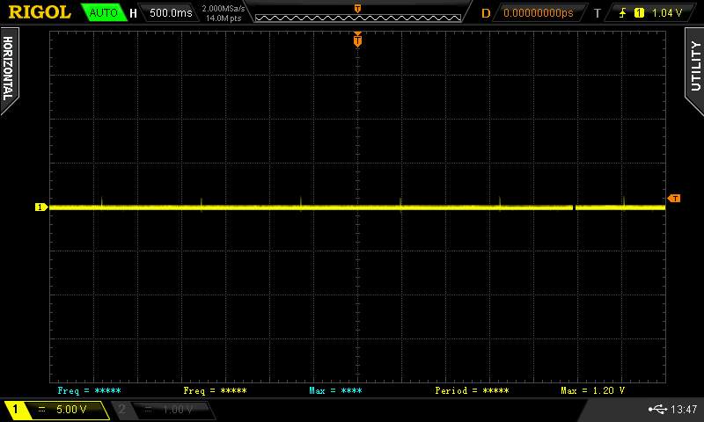This screenshot has width=704, height=422.
Task: Click the USB connection icon
Action: (657, 410)
